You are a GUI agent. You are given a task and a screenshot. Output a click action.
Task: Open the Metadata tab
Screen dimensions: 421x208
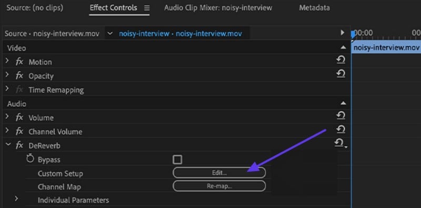click(314, 8)
